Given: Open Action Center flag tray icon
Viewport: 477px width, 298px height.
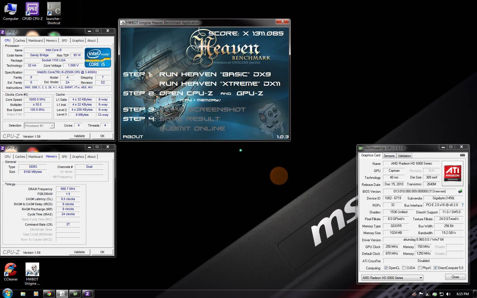Looking at the screenshot, I should pyautogui.click(x=421, y=294).
